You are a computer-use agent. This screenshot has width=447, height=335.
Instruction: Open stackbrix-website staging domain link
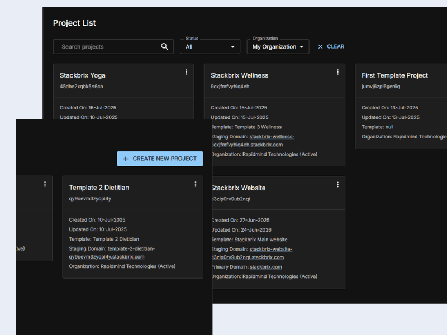coord(252,253)
